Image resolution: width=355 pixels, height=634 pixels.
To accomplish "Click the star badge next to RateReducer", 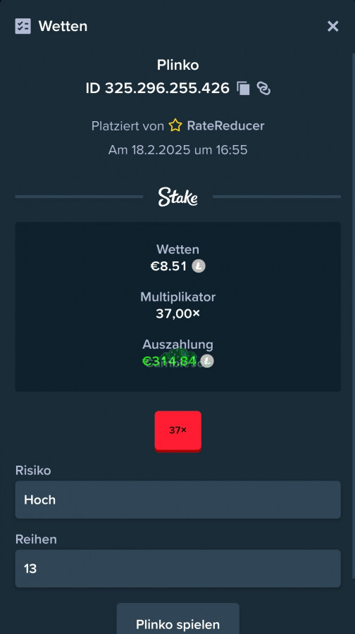I will (175, 125).
